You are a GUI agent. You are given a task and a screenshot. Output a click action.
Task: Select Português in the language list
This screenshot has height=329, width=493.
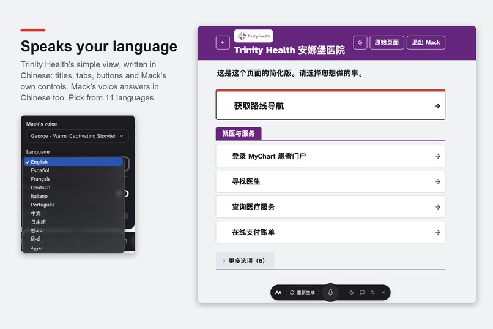(x=73, y=205)
